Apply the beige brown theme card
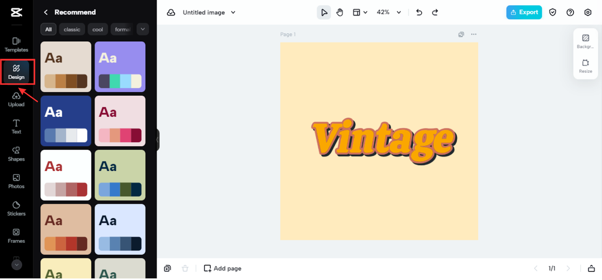602x280 pixels. click(66, 67)
